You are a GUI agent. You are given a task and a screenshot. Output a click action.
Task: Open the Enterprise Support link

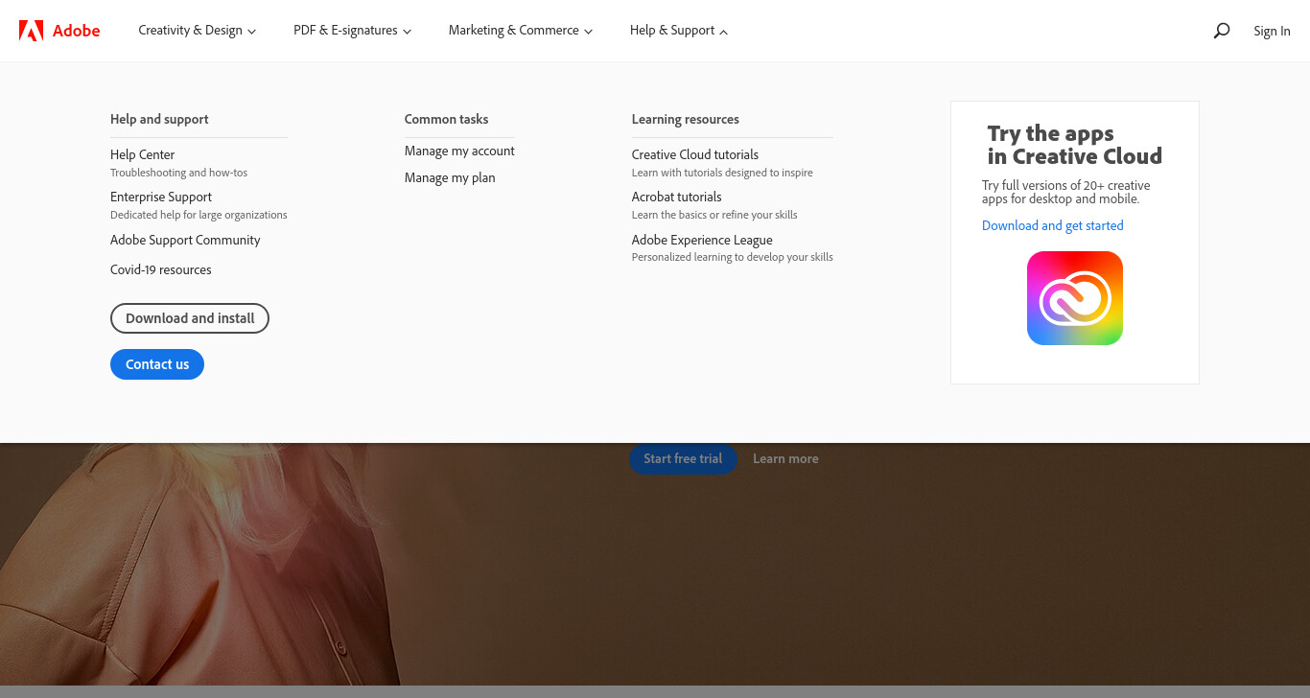[x=161, y=197]
